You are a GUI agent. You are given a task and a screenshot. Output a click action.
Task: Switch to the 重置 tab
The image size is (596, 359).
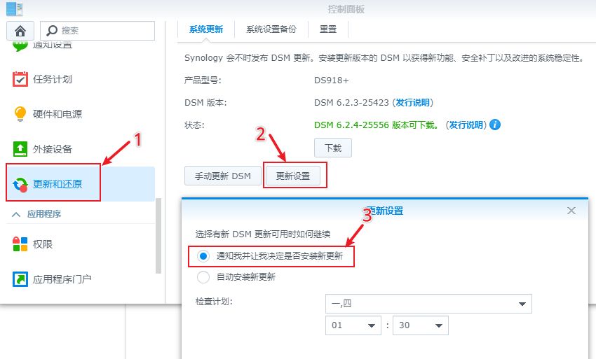(x=328, y=29)
